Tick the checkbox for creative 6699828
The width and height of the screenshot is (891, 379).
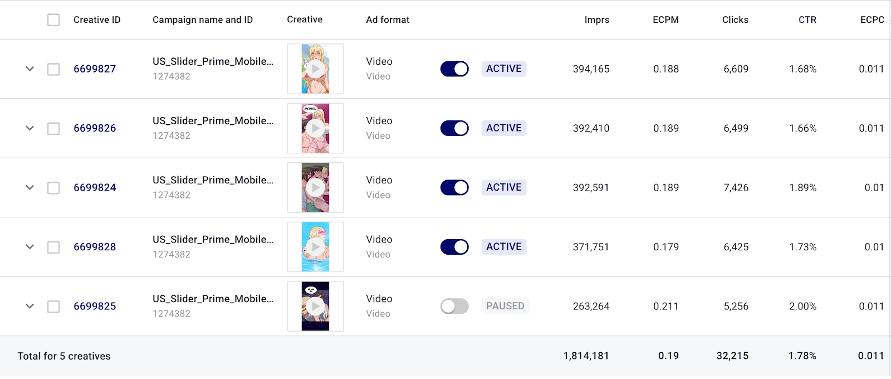(53, 247)
